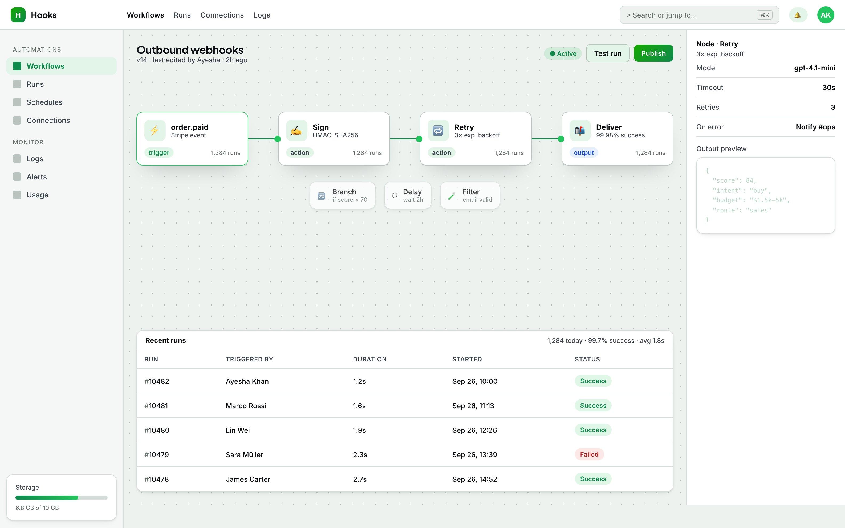Click the DURATION column header

coord(370,359)
